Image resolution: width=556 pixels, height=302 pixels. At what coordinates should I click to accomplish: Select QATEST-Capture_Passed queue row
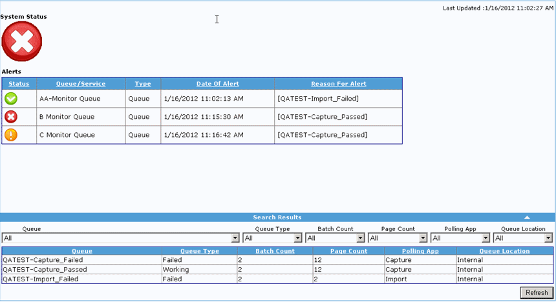pyautogui.click(x=277, y=270)
